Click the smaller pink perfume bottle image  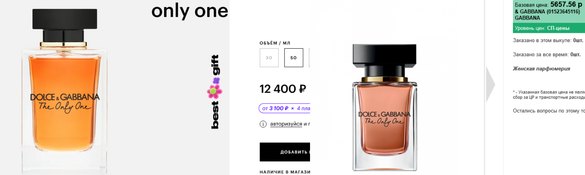[385, 107]
